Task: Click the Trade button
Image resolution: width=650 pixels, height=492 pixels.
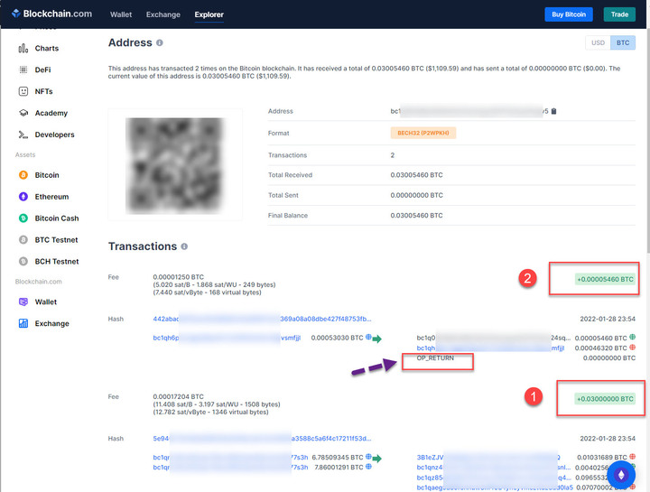Action: pos(619,14)
